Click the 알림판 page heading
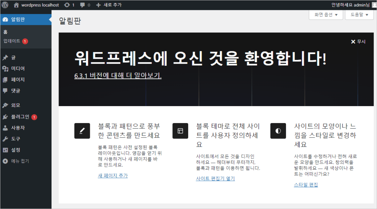Screen dimensions: 377x209 point(70,21)
